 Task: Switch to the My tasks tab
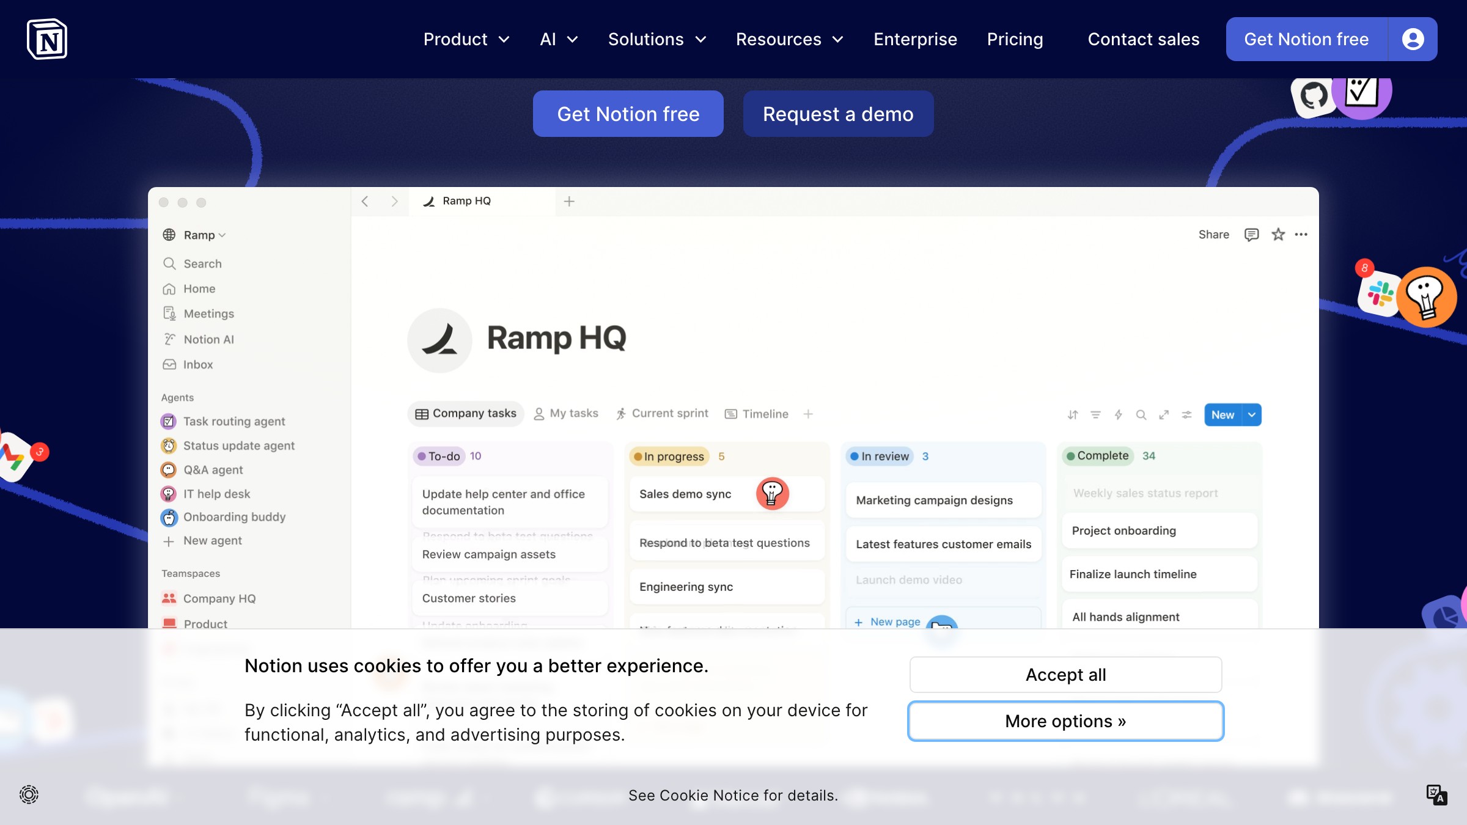pos(566,414)
